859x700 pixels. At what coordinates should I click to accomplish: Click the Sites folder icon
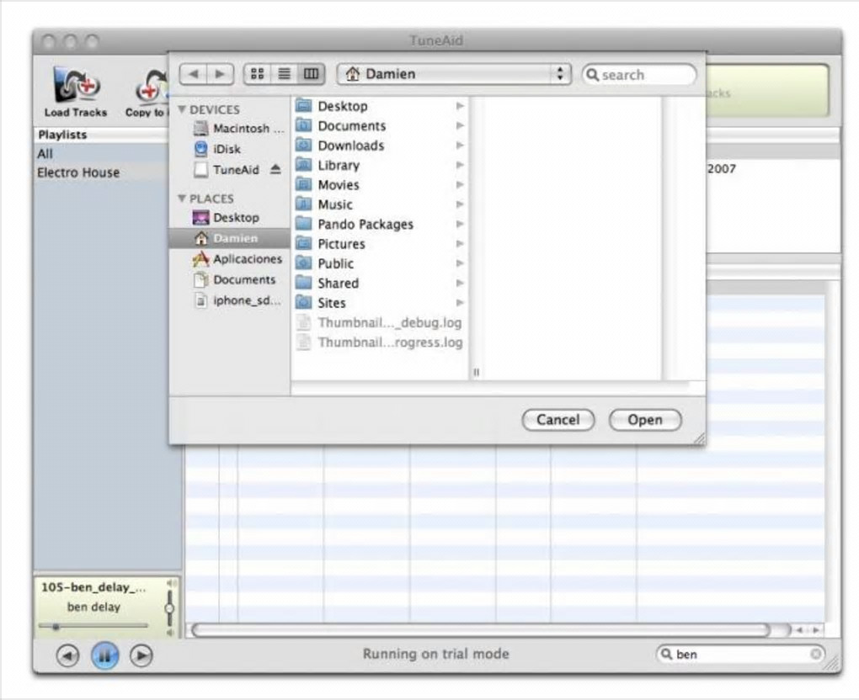(303, 303)
